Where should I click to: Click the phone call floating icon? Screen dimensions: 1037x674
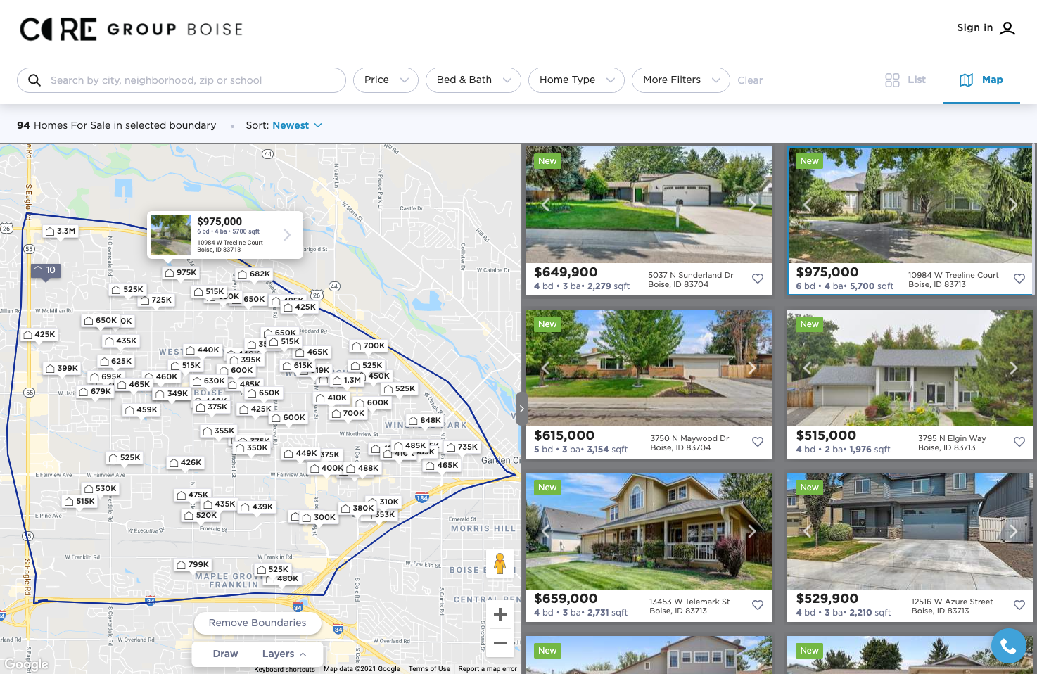tap(1008, 646)
